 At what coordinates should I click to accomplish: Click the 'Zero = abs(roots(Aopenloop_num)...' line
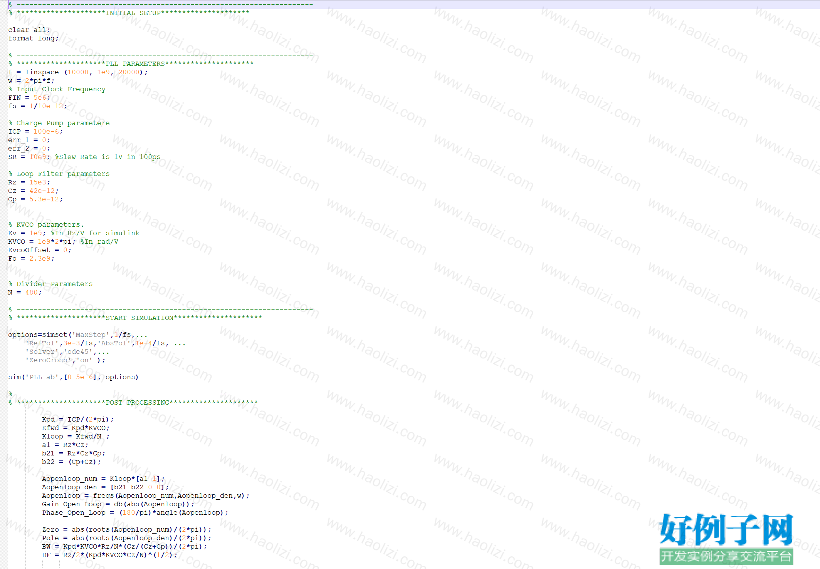point(126,529)
